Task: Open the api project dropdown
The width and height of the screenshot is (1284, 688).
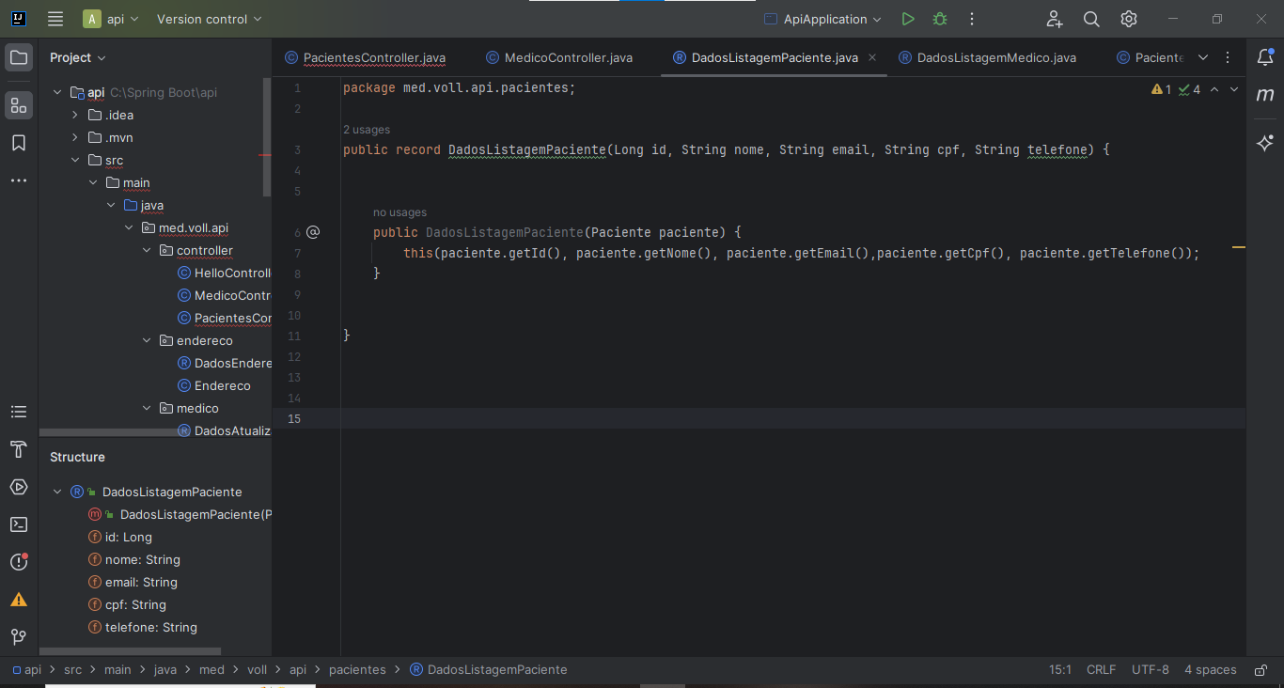Action: coord(111,19)
